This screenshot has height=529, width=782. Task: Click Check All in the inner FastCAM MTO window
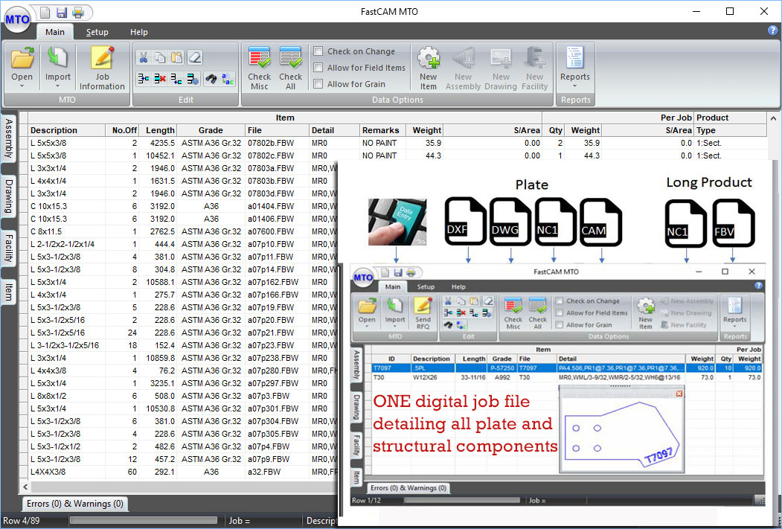click(x=538, y=312)
